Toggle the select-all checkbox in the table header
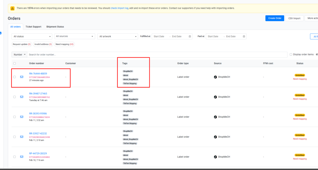Screen dimensions: 318x170 click(15, 64)
